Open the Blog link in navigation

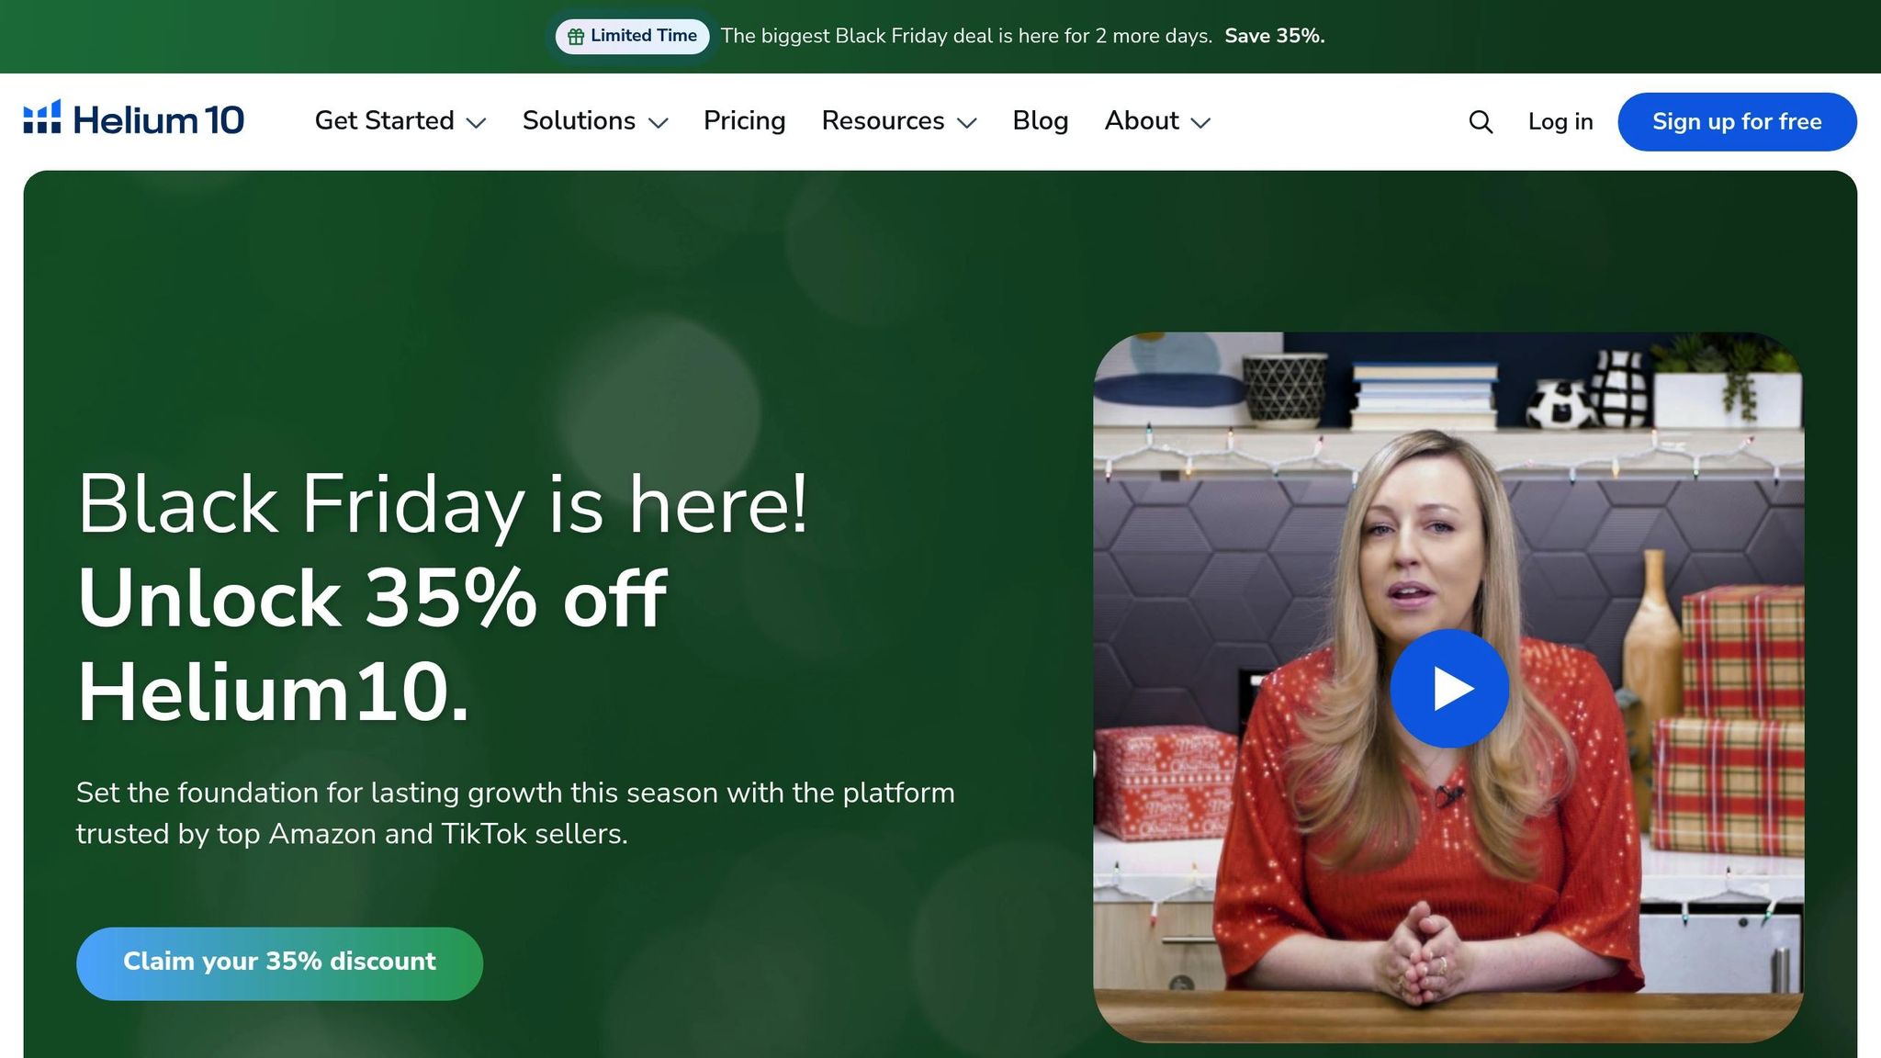1040,121
